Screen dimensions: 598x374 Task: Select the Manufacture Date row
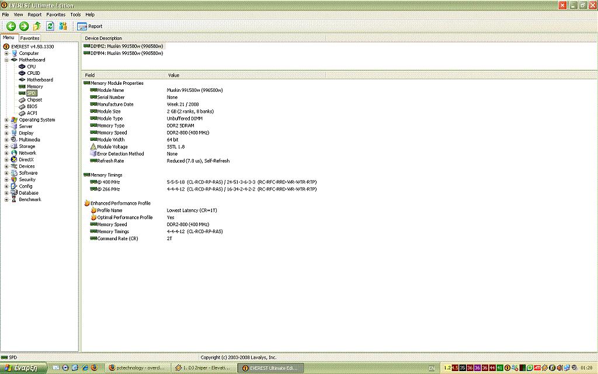[145, 104]
